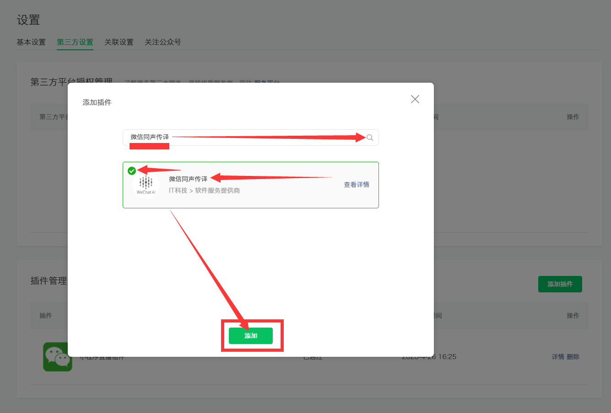Click the 添加插件 dialog title
Viewport: 611px width, 413px height.
pos(97,102)
